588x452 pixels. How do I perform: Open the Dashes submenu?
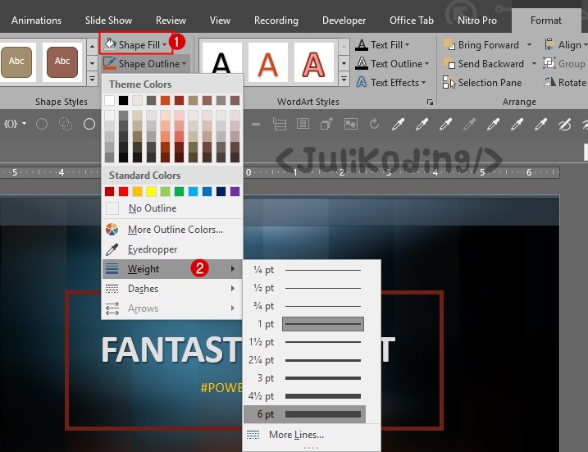(x=172, y=289)
